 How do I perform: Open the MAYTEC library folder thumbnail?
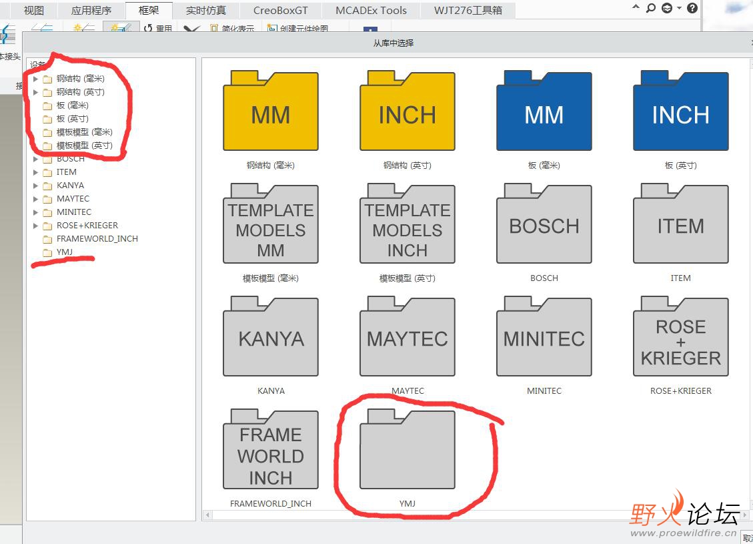(x=408, y=336)
